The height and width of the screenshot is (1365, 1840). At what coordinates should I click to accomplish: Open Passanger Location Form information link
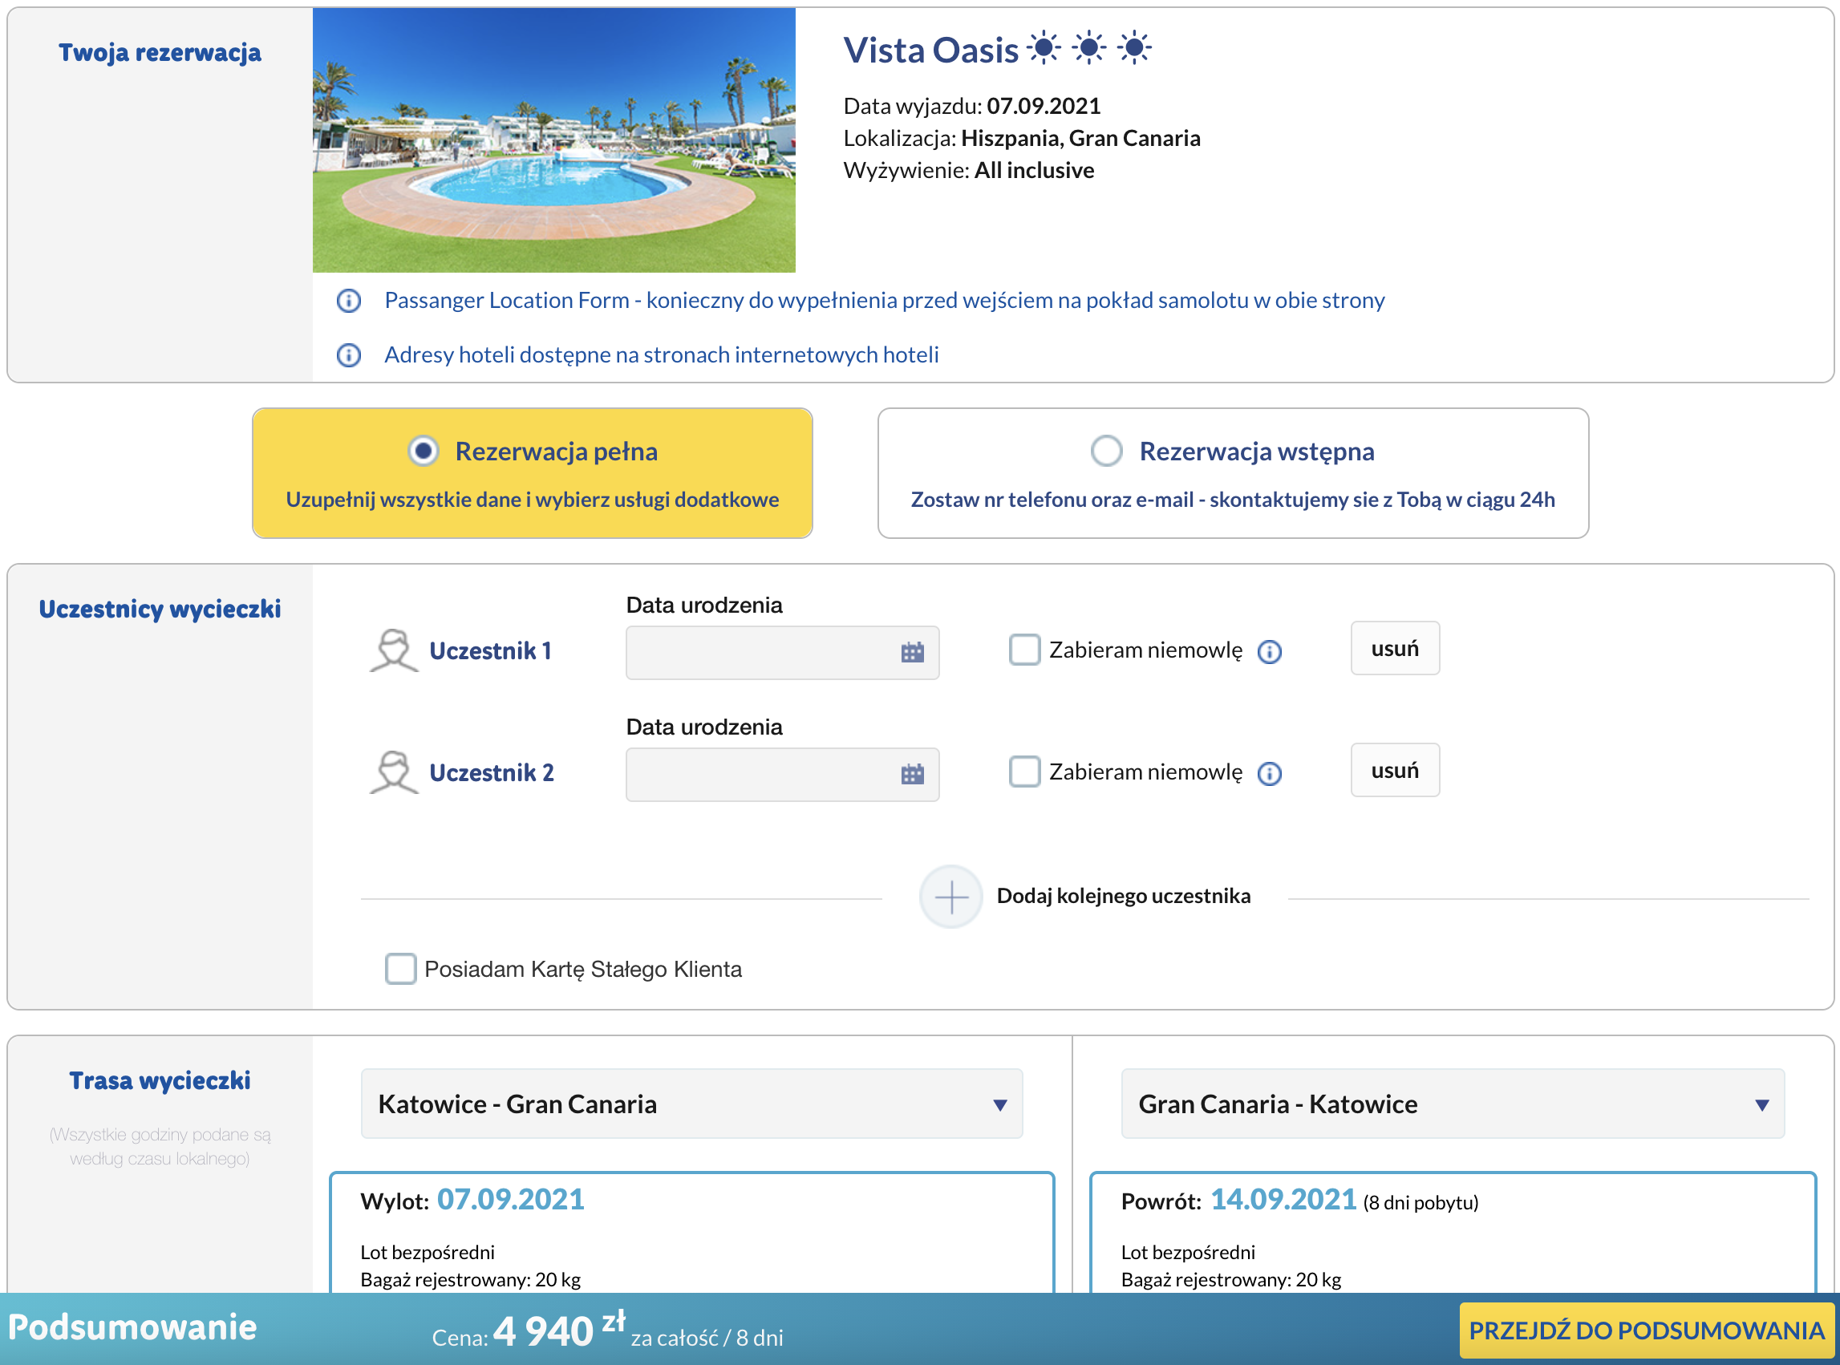(x=883, y=301)
